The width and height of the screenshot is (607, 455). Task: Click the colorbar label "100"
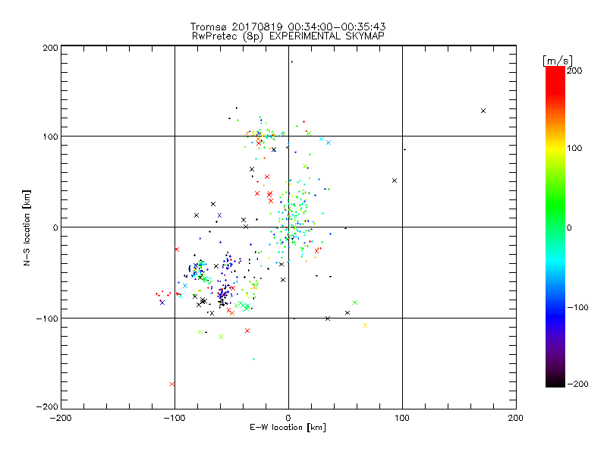(x=574, y=148)
